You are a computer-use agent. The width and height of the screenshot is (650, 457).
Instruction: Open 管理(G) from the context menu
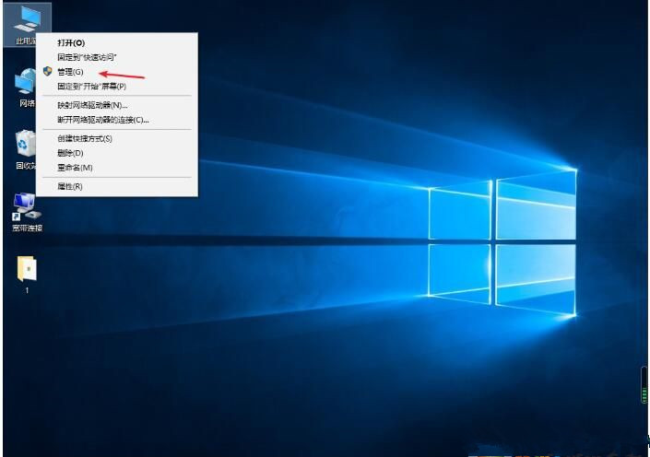click(x=70, y=72)
